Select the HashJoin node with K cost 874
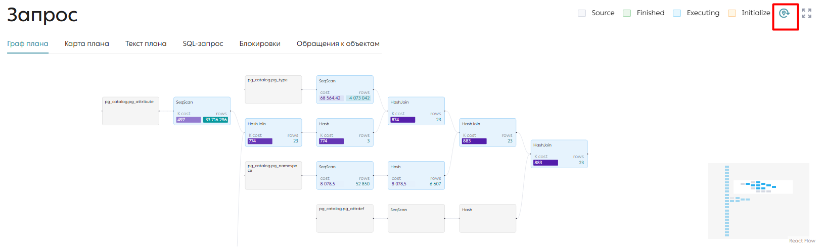This screenshot has width=823, height=249. (x=417, y=111)
